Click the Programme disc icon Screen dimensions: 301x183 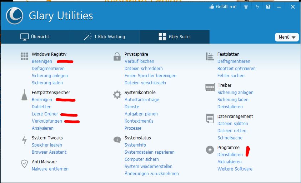coord(210,149)
